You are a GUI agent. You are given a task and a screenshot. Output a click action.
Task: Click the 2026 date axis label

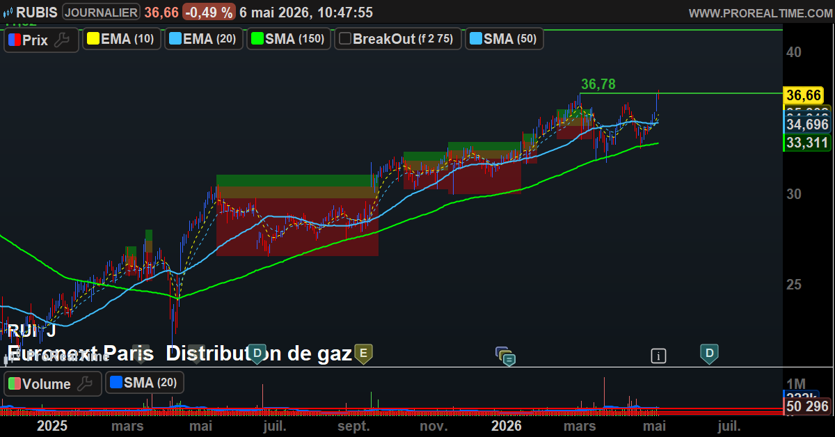click(507, 426)
